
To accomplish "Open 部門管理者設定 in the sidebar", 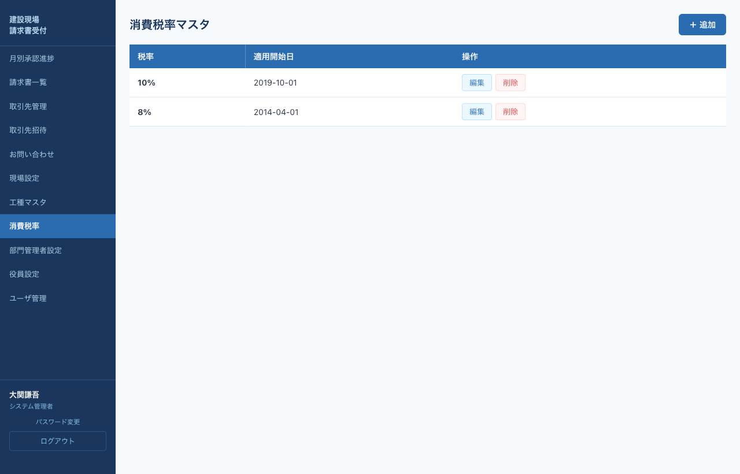I will (58, 250).
